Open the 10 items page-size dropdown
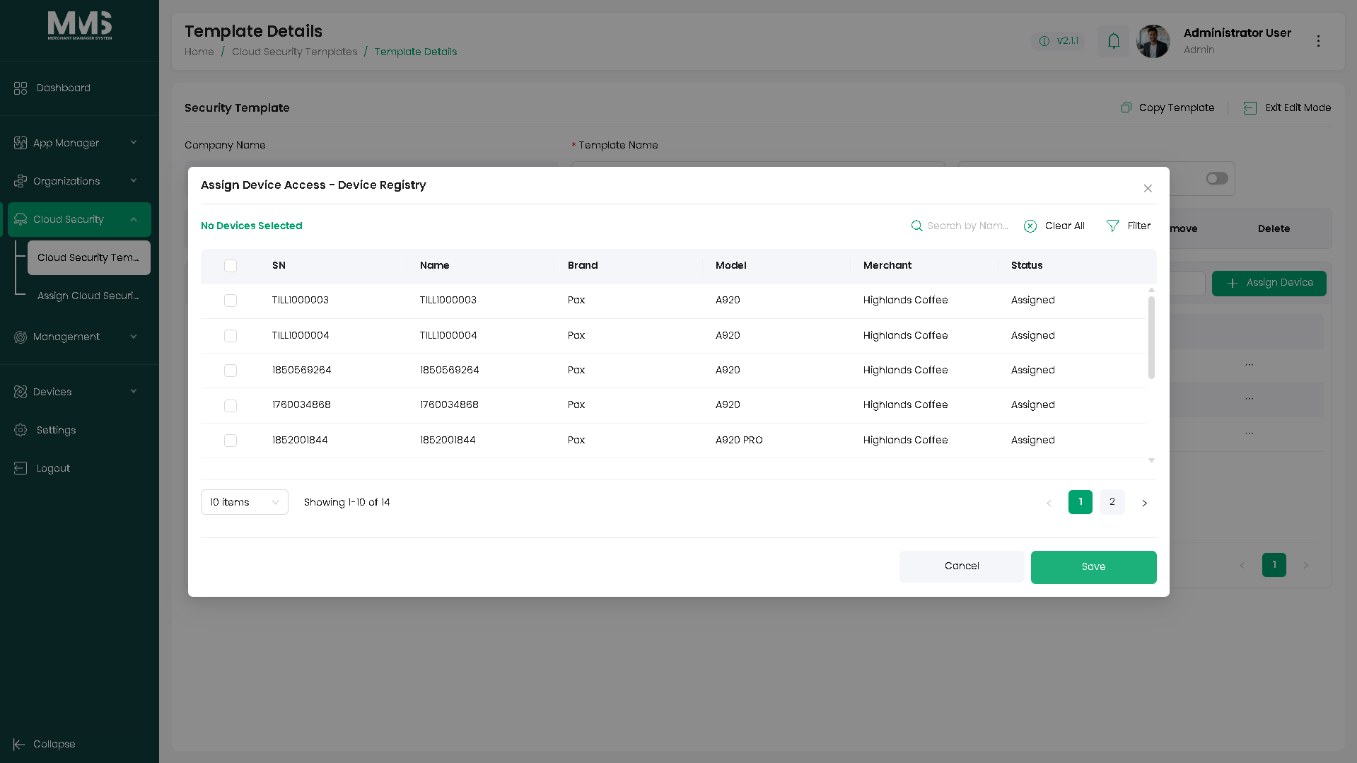The image size is (1357, 763). [x=245, y=502]
